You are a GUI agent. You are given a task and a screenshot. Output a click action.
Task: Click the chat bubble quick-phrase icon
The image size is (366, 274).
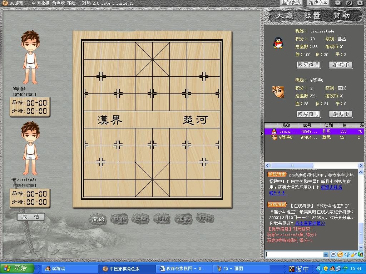[333, 254]
